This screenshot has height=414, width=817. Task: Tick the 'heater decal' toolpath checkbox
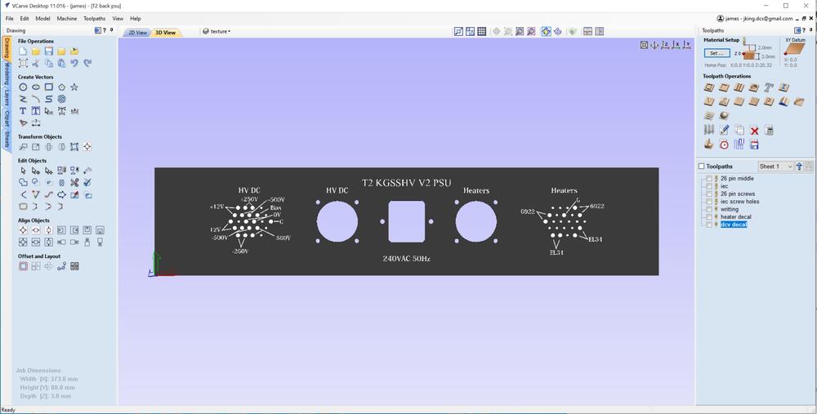709,216
